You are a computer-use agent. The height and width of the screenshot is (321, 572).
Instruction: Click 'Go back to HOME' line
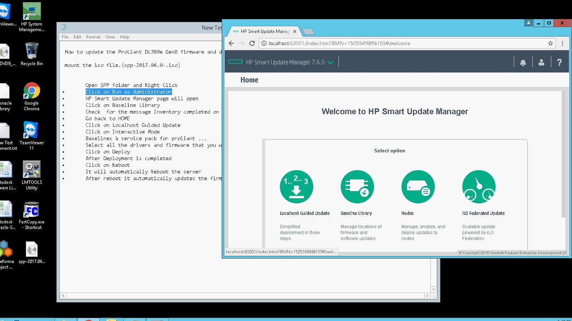point(108,119)
